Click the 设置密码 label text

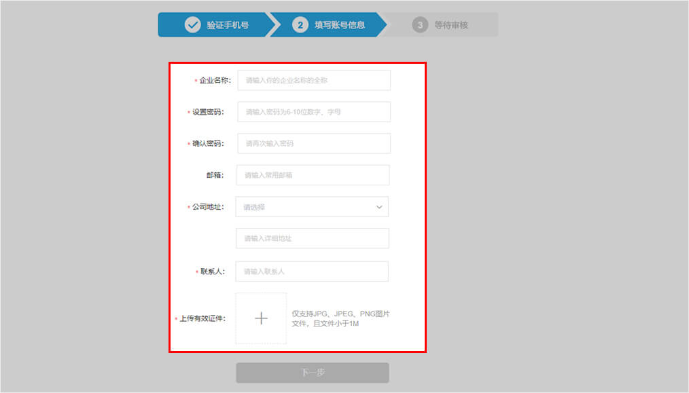[x=208, y=112]
